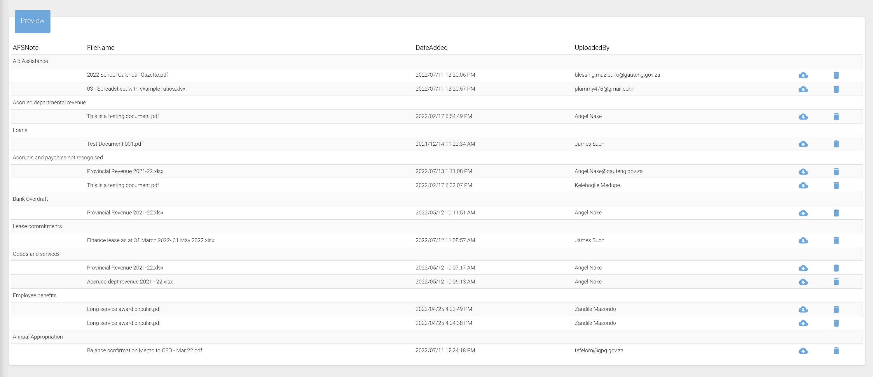Screen dimensions: 873x377
Task: Click file name 2022 School Calendar Gazette.pdf
Action: tap(128, 75)
